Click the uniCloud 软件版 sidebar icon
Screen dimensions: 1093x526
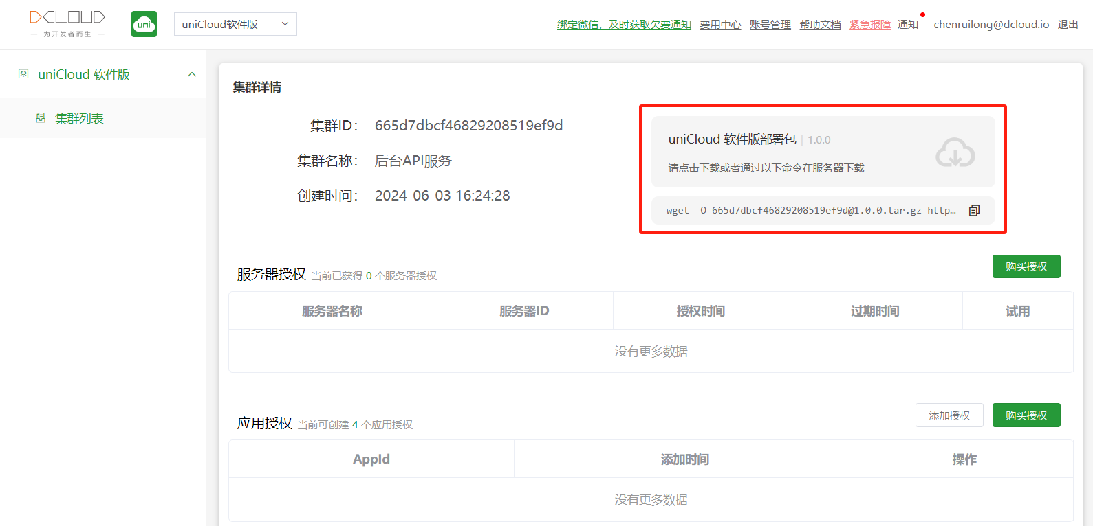tap(23, 73)
